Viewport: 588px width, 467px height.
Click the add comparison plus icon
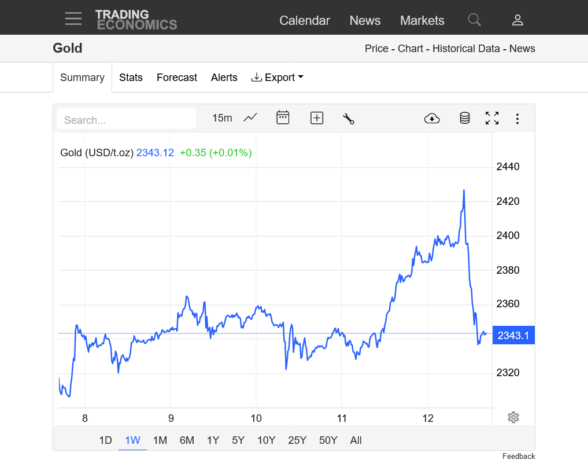coord(317,118)
